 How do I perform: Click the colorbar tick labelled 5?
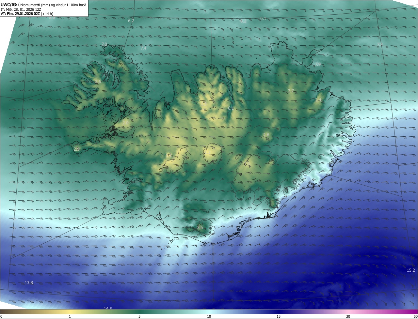(139, 316)
